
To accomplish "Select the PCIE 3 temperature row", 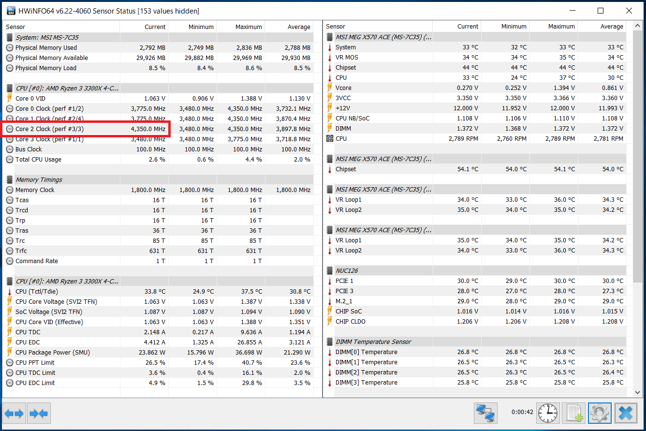I will pyautogui.click(x=475, y=291).
